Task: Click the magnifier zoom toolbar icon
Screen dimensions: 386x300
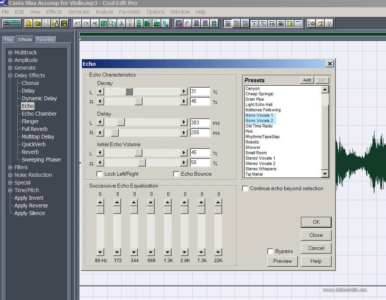Action: coord(263,24)
